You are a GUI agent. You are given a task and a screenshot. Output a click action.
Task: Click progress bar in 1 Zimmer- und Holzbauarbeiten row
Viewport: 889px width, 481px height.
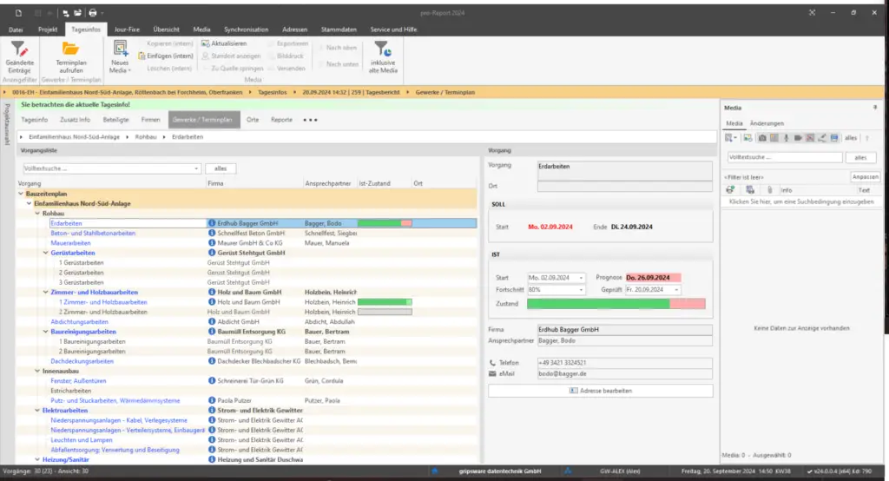(x=385, y=302)
